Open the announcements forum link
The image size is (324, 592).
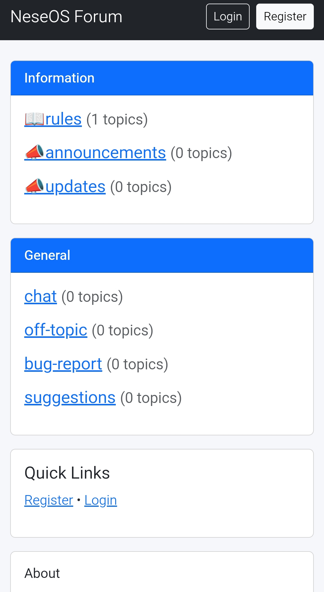coord(106,153)
